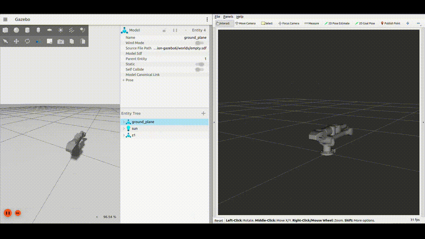Click the real time factor 96.54 % value
This screenshot has width=425, height=239.
[x=110, y=217]
